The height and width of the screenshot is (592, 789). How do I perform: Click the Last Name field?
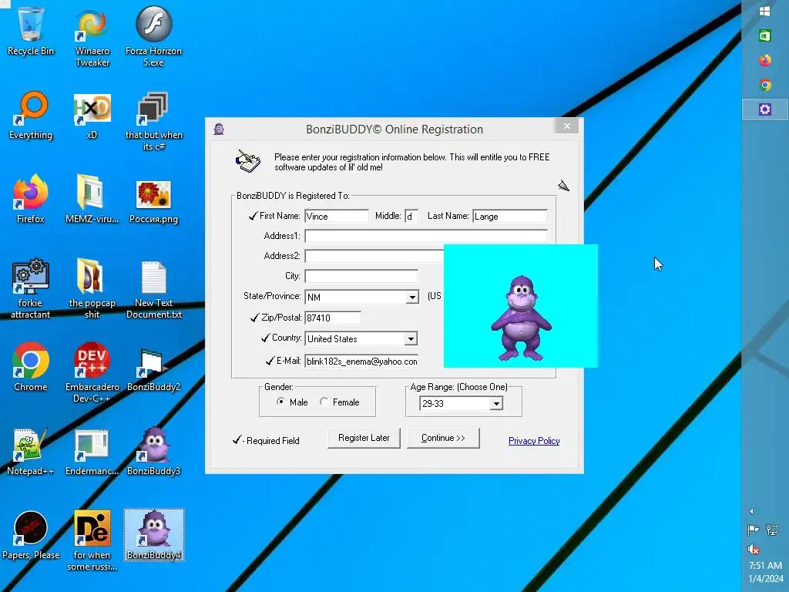pos(510,217)
